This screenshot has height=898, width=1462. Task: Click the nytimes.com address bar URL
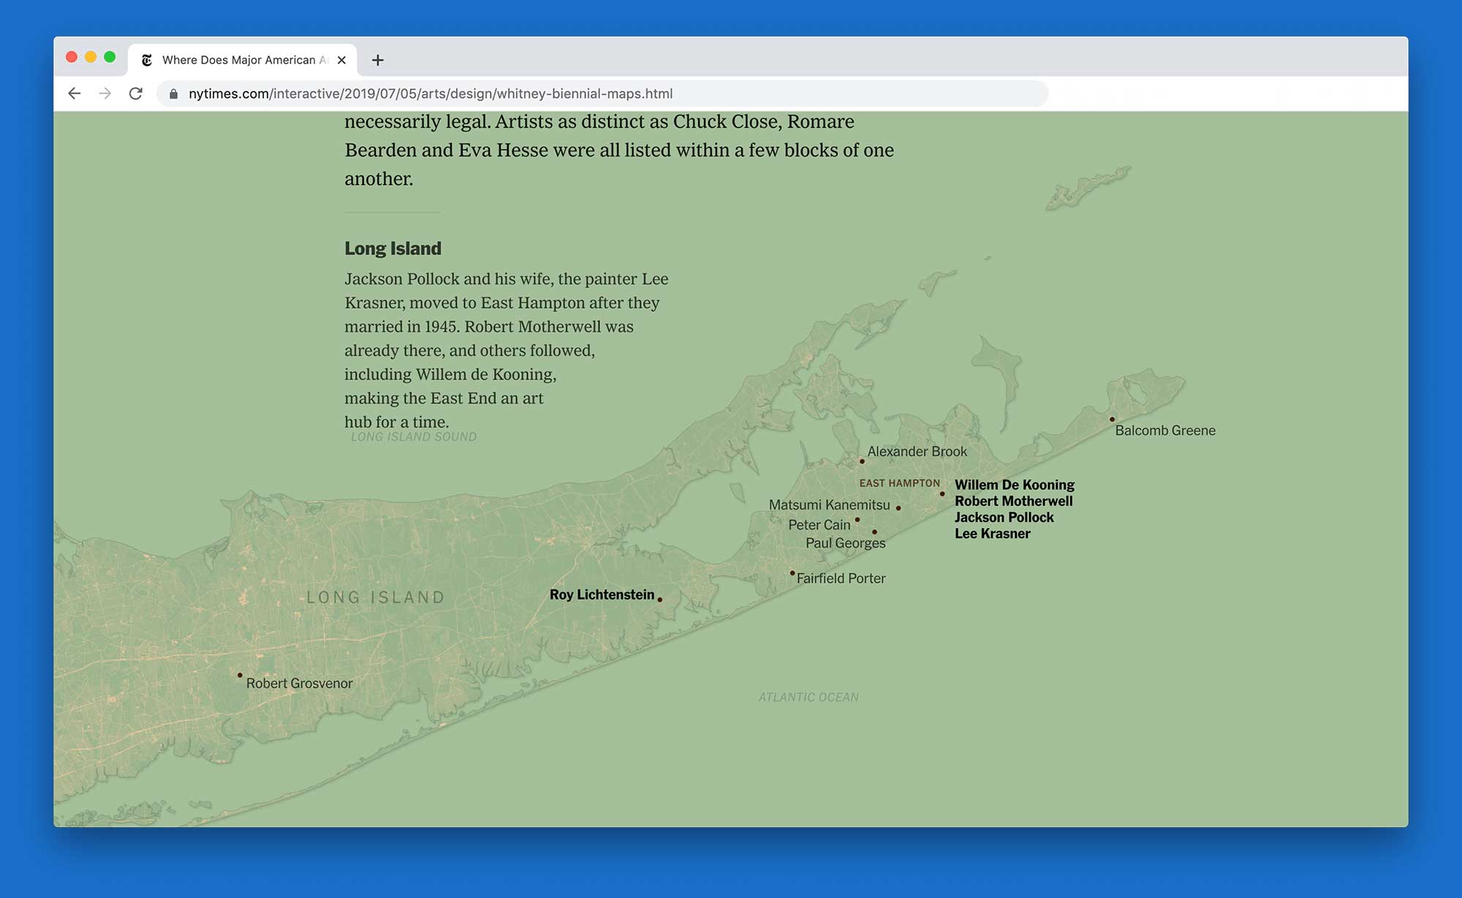430,94
